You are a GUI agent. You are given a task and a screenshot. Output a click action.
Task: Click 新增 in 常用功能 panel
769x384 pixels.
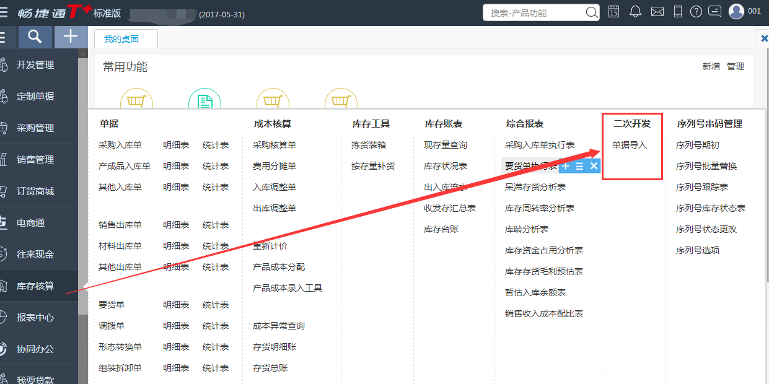point(711,66)
